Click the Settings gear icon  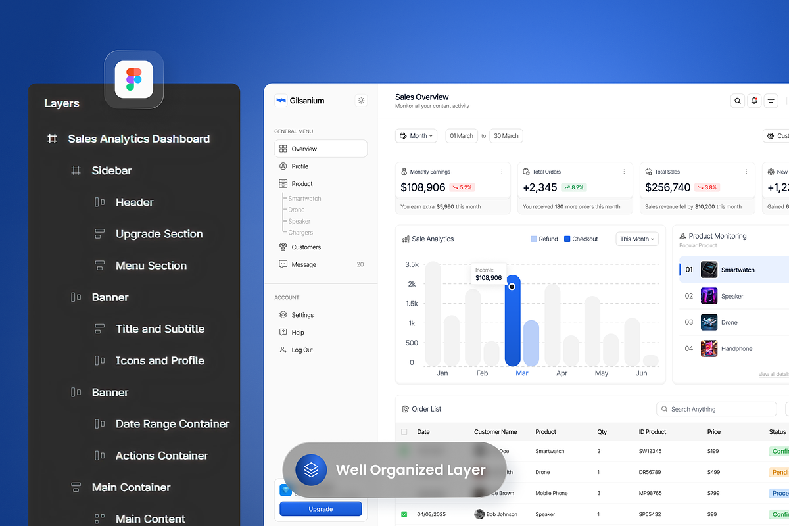coord(283,315)
